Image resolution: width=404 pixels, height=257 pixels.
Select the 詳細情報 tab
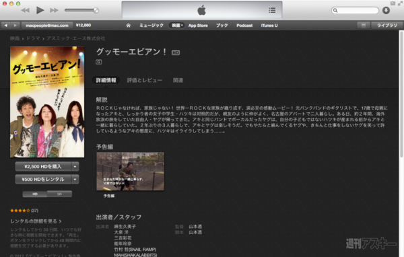tap(106, 80)
